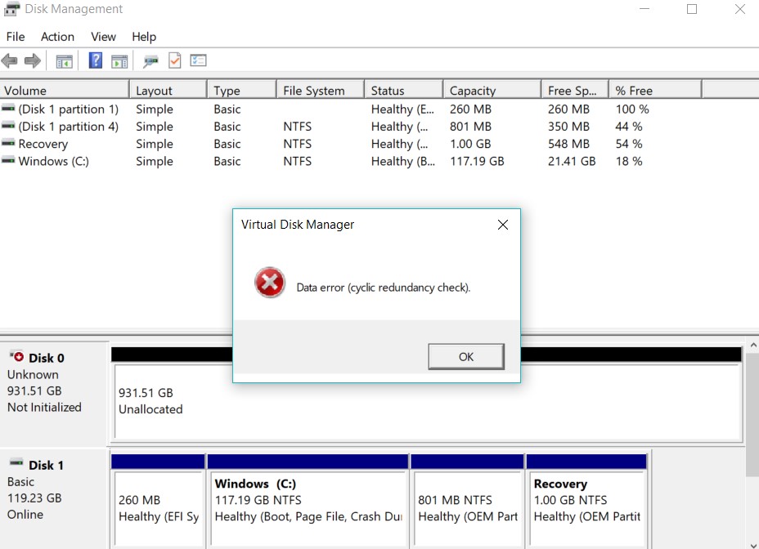Open the Action menu
This screenshot has height=549, width=759.
pyautogui.click(x=57, y=37)
